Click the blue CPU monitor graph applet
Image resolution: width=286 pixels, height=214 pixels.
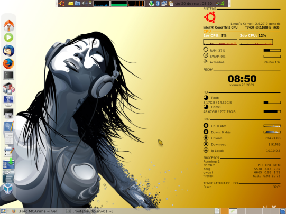pyautogui.click(x=102, y=4)
